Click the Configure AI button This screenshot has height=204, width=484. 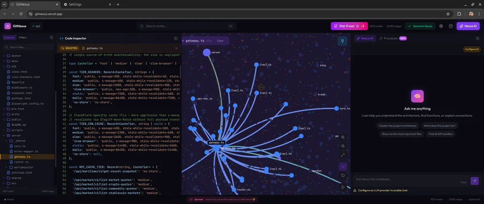[471, 49]
